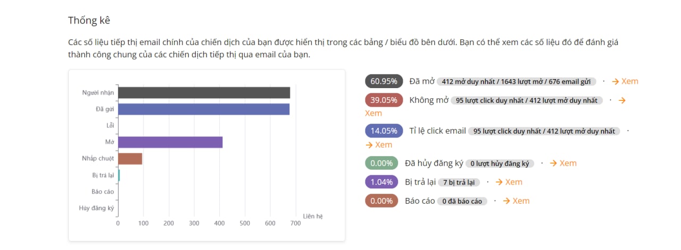Click the 7 bị trả lại pill

(x=459, y=182)
